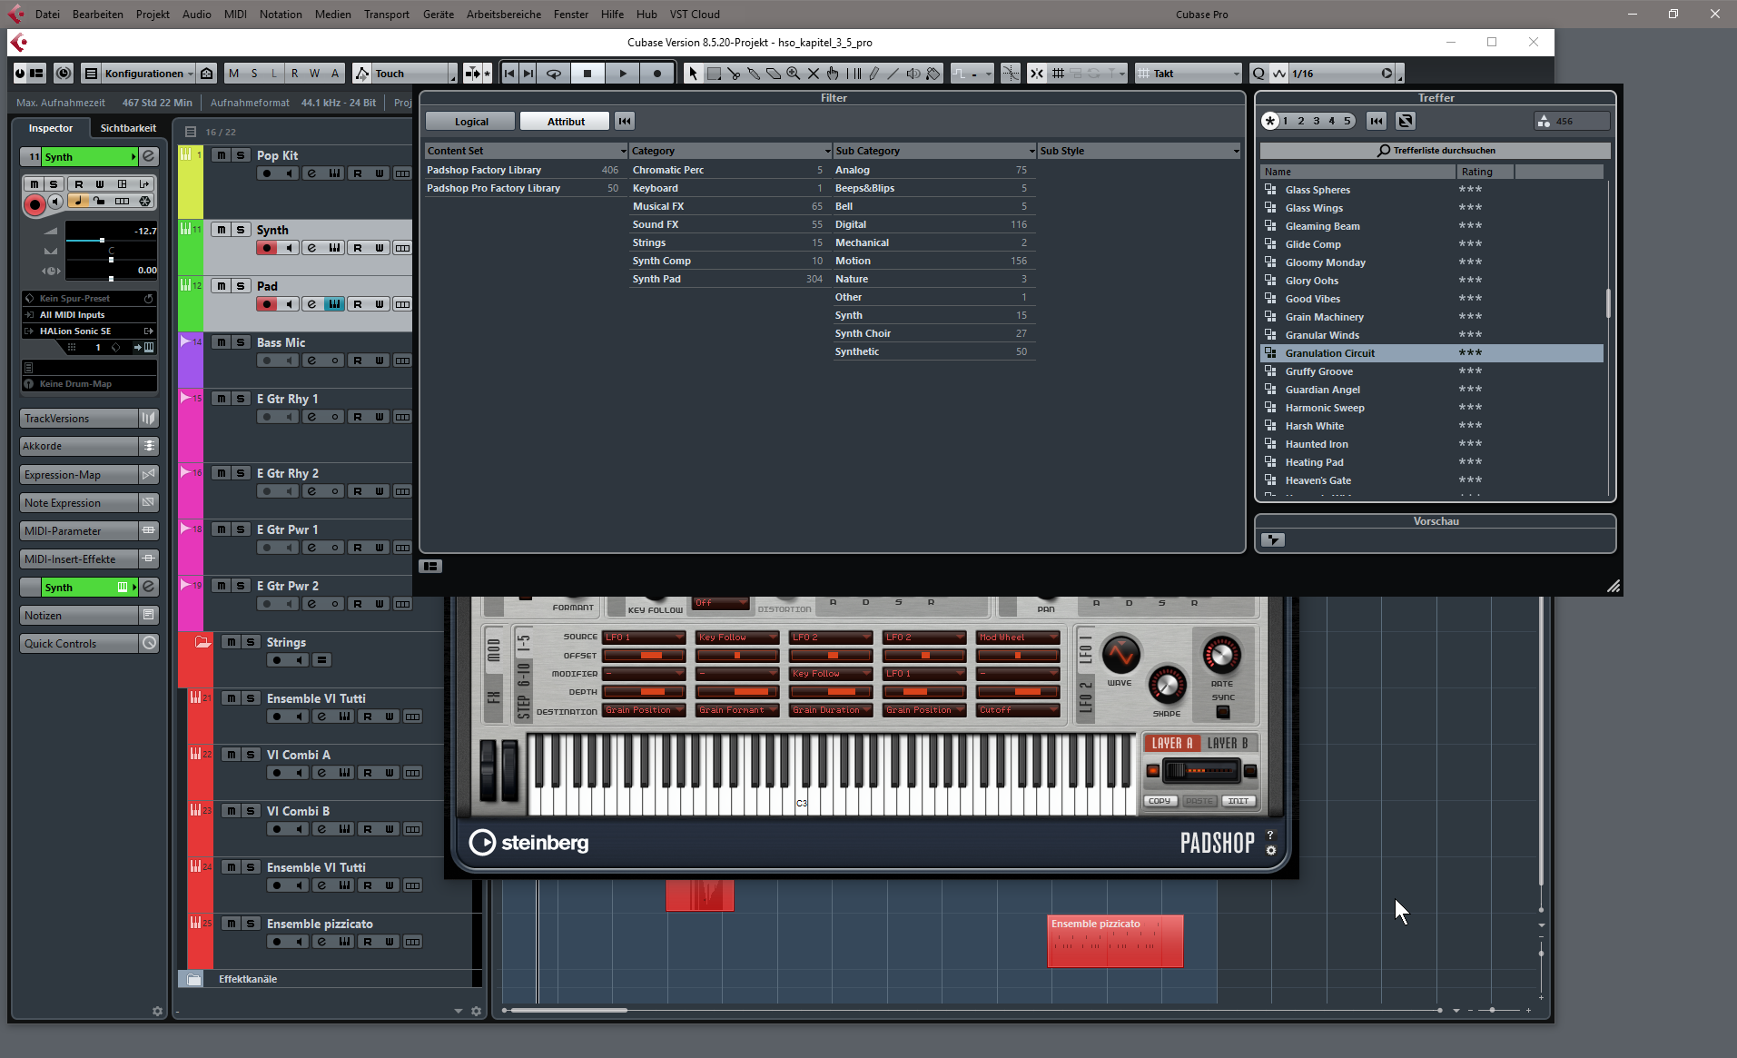Image resolution: width=1737 pixels, height=1058 pixels.
Task: Select the Split scissors tool
Action: [734, 74]
